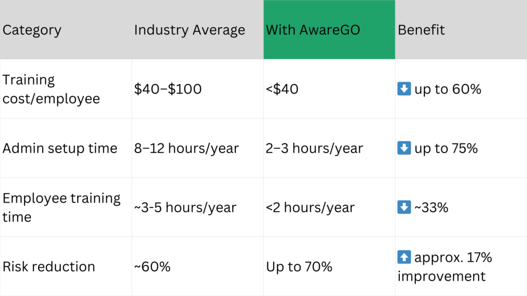Select the "Training cost/employee" row label
Viewport: 527px width, 296px height.
click(51, 89)
